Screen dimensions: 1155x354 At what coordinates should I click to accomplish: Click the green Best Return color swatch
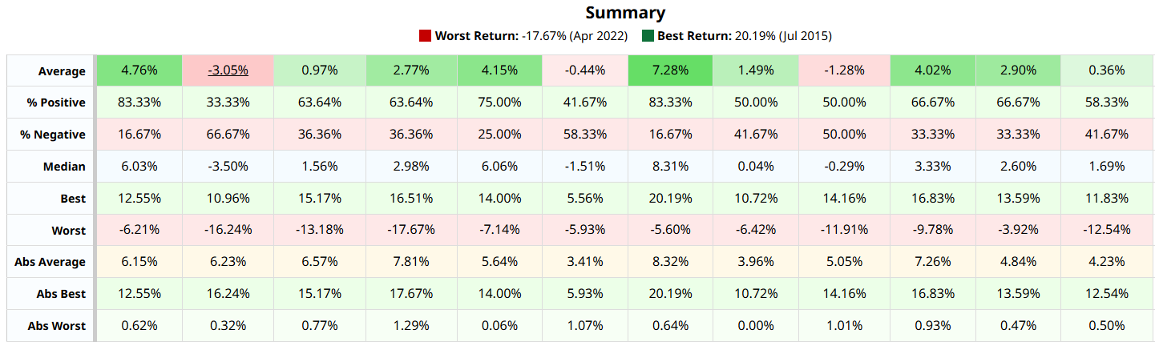click(648, 36)
